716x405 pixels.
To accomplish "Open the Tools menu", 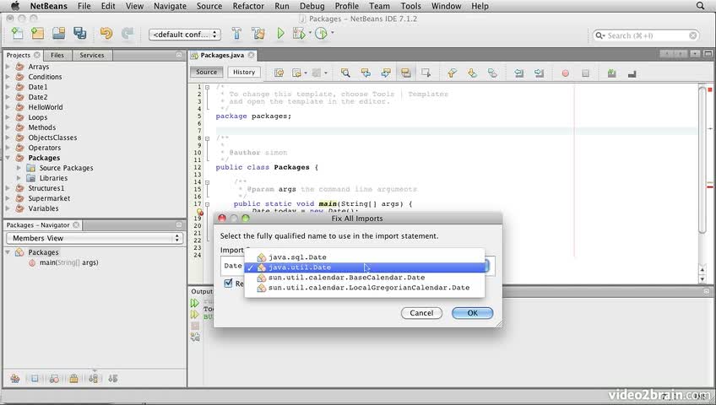I will [x=411, y=6].
